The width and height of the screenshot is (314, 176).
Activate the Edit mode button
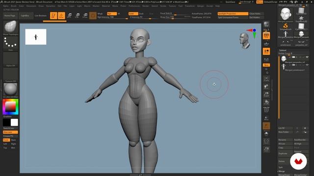[x=53, y=16]
